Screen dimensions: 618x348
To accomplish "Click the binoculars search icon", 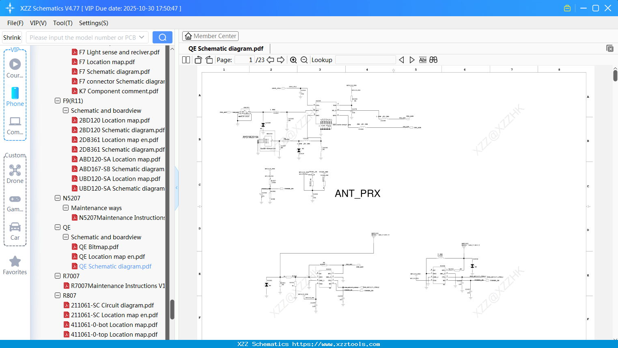I will 433,60.
